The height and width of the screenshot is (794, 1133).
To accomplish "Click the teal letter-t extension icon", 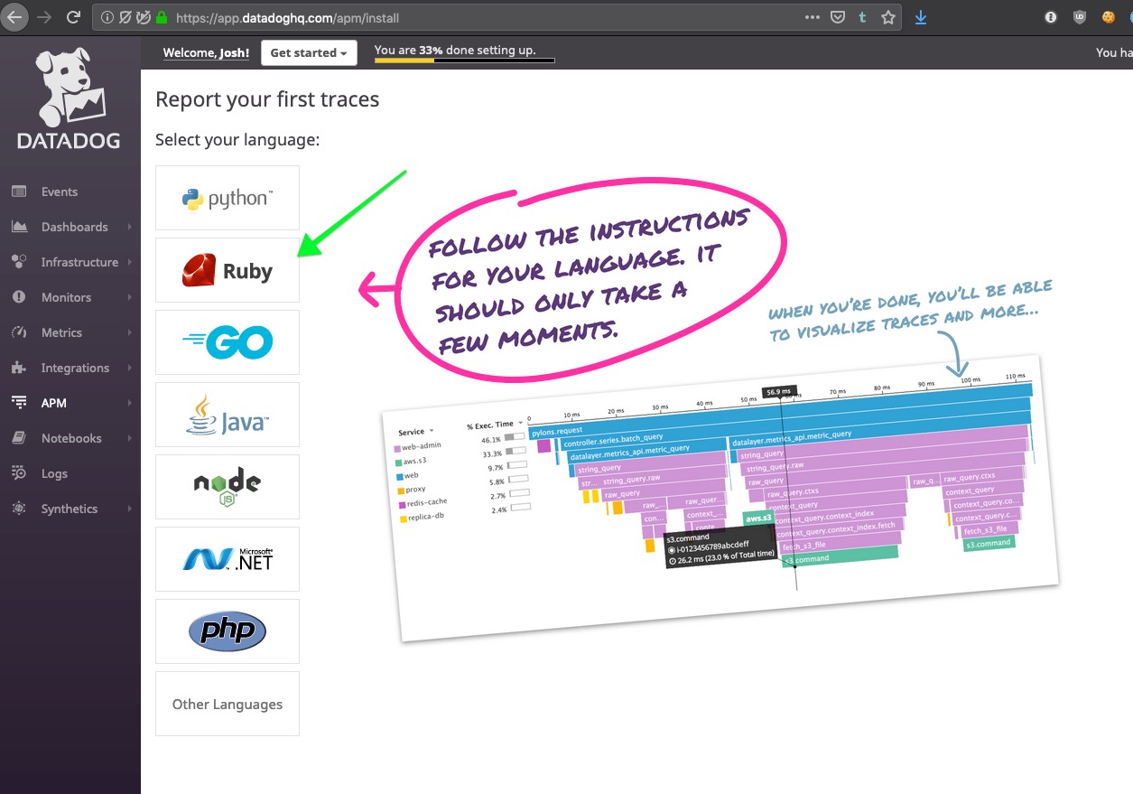I will pyautogui.click(x=863, y=17).
